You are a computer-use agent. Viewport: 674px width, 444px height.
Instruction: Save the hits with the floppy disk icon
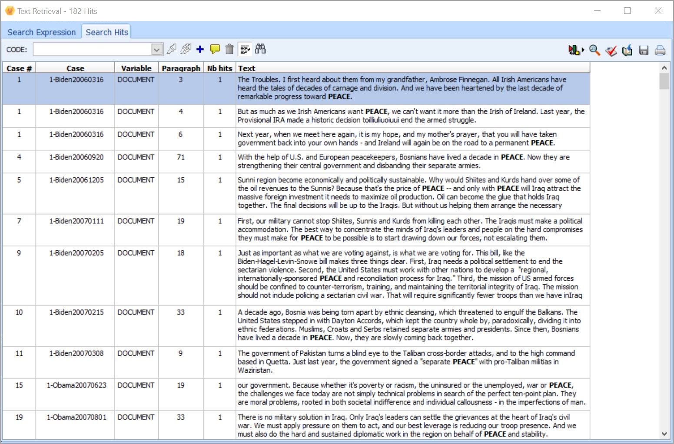click(x=644, y=50)
